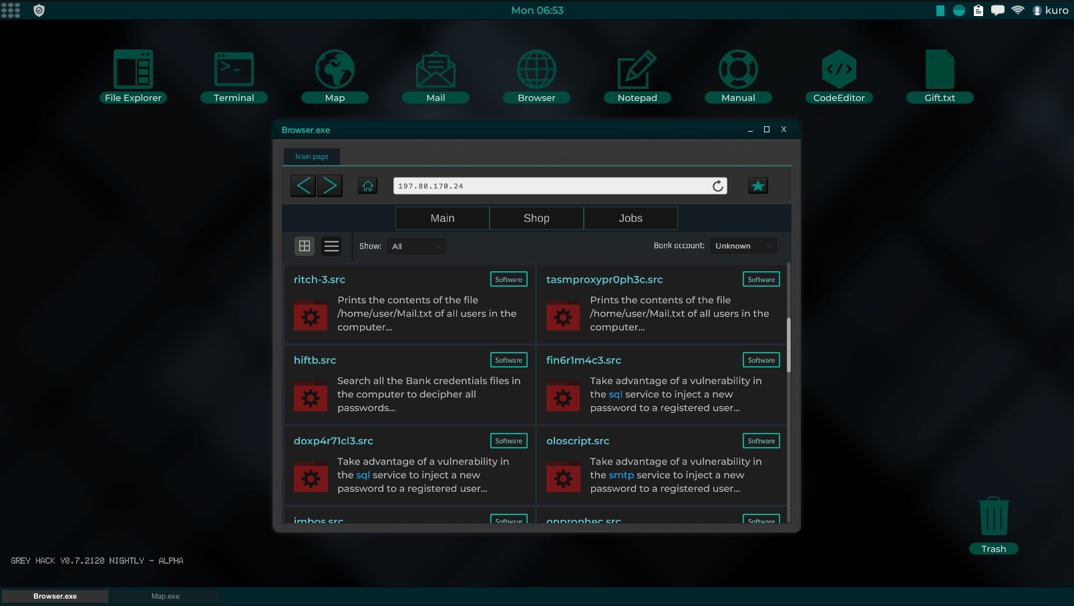Bookmark the current page with the star
This screenshot has height=606, width=1074.
click(757, 185)
